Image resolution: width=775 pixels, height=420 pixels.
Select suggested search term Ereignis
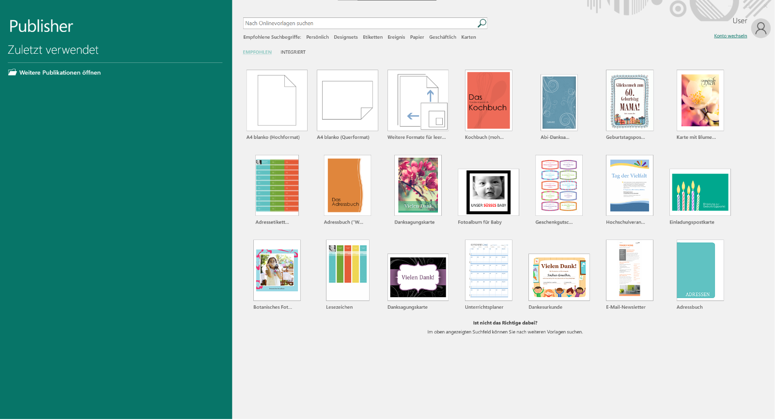(x=396, y=37)
